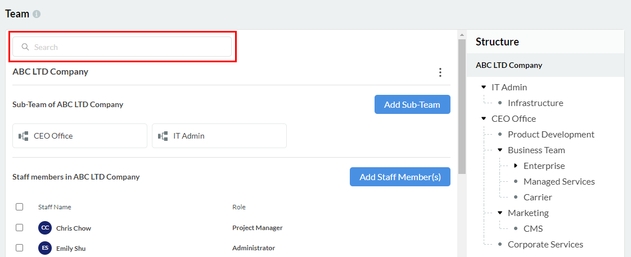This screenshot has width=631, height=257.
Task: Select Product Development in the structure tree
Action: coord(551,135)
